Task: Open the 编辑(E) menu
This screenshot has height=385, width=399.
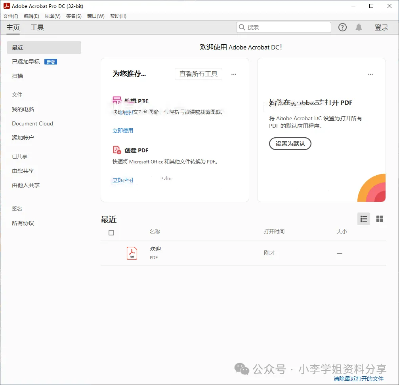Action: coord(31,16)
